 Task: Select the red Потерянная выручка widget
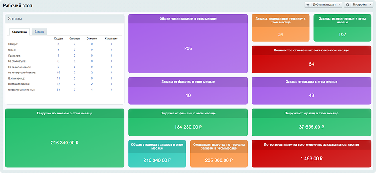tap(312, 153)
